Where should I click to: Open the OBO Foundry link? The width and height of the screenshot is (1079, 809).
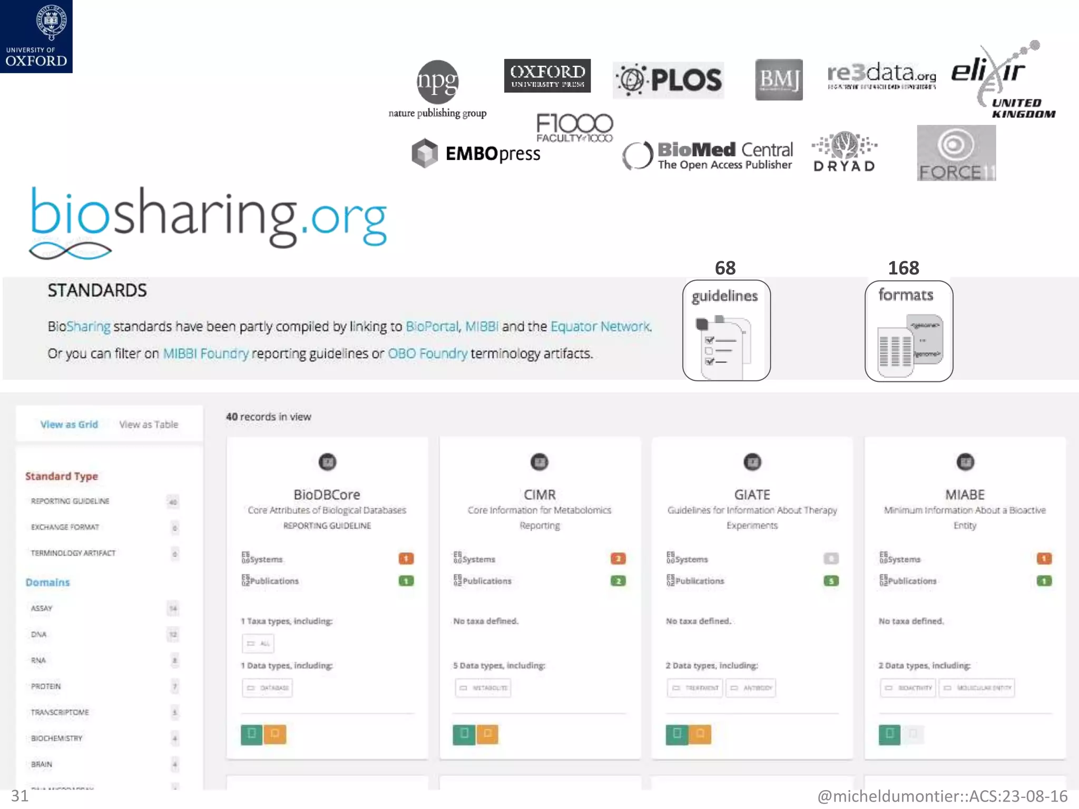click(x=427, y=353)
